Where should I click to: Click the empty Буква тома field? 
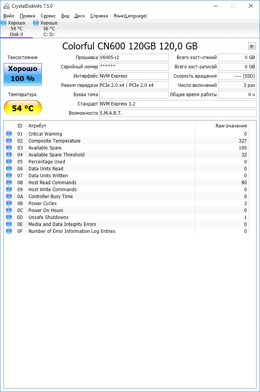pyautogui.click(x=133, y=95)
